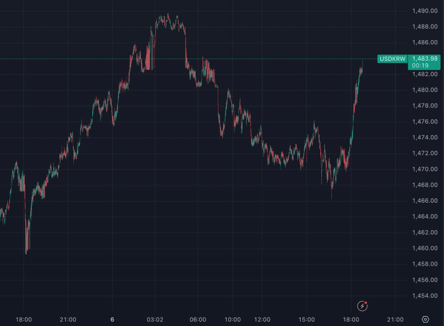The height and width of the screenshot is (326, 444).
Task: Click the 1,486.00 price scale label
Action: click(x=425, y=42)
